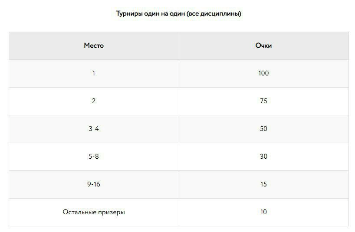
Task: Click the place cell '5-8'
Action: [94, 157]
